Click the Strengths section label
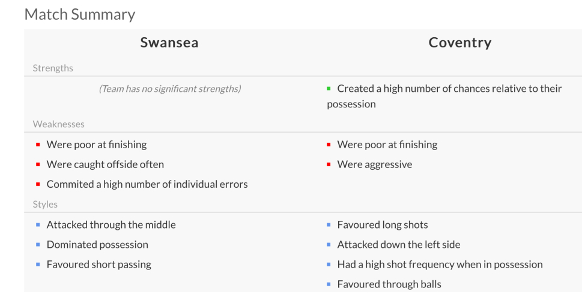The height and width of the screenshot is (300, 582). click(x=53, y=68)
